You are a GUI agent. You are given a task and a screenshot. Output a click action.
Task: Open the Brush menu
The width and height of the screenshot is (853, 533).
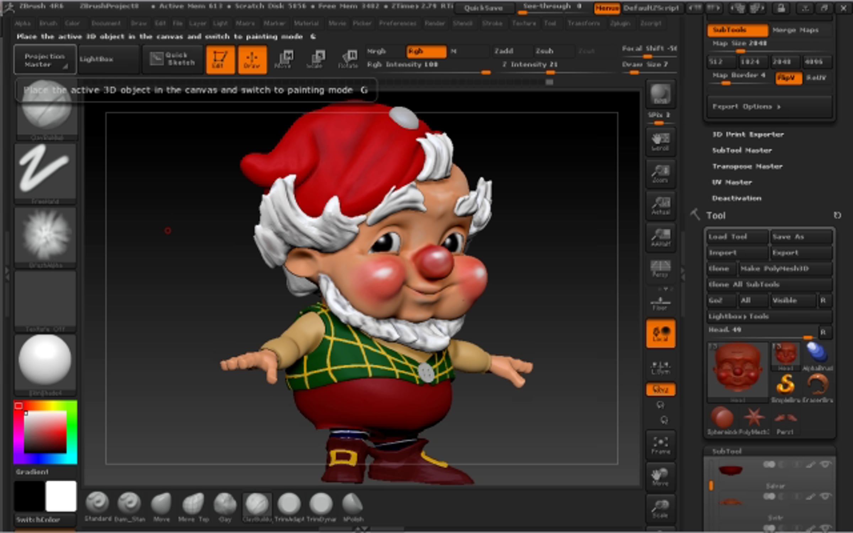48,23
